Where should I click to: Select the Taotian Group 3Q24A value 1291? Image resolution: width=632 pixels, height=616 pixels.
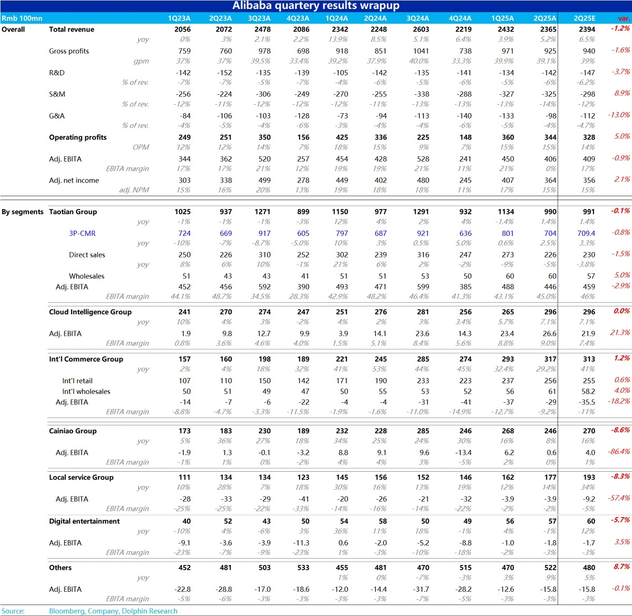point(421,212)
